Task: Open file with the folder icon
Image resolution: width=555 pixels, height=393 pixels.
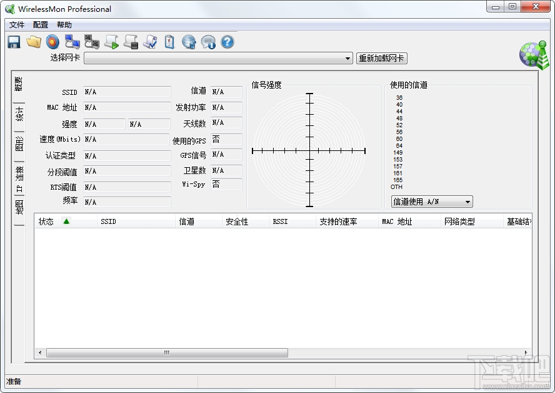Action: tap(34, 42)
